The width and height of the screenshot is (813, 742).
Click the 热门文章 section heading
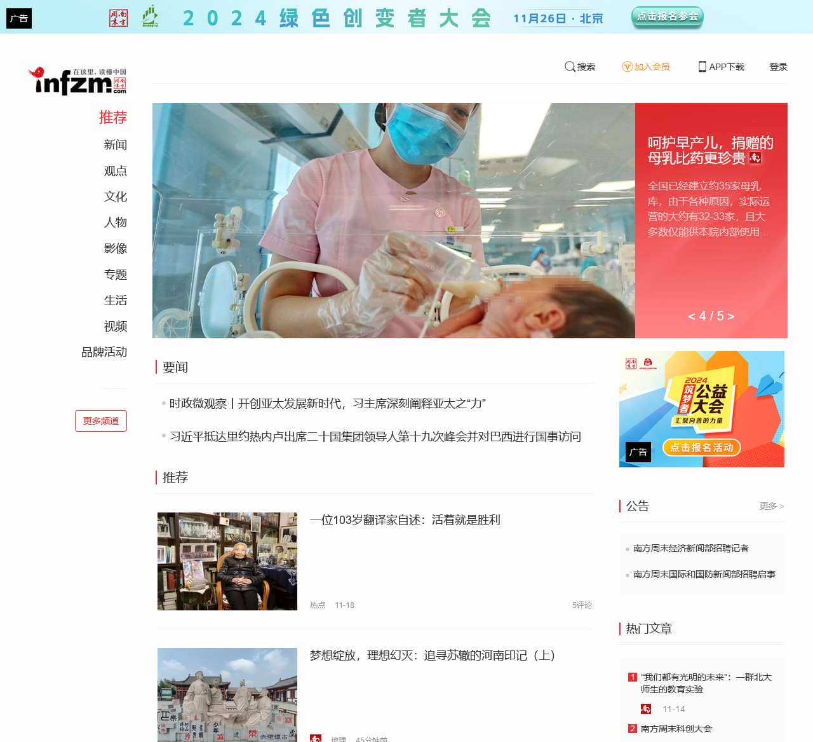[649, 628]
